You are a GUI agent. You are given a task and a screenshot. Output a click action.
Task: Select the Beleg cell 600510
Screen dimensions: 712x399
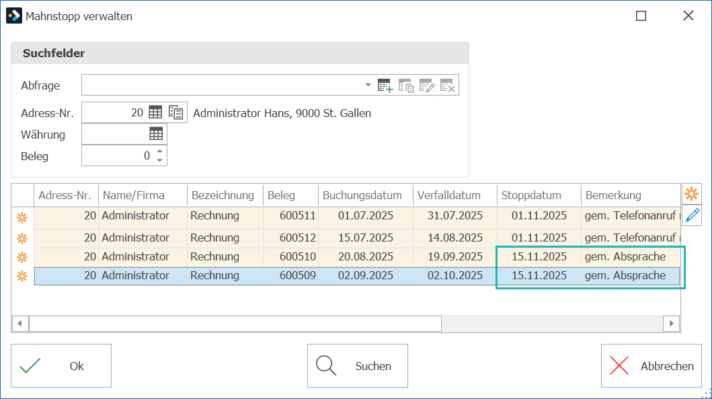coord(290,257)
